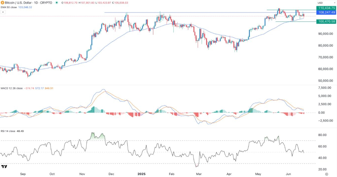Click the 110,434.75 green price label
Viewport: 337px width, 177px height.
327,8
